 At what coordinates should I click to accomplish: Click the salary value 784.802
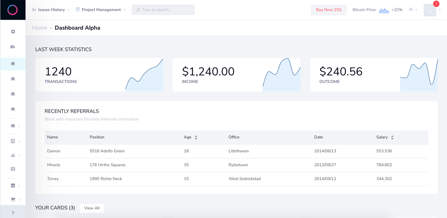(x=384, y=165)
